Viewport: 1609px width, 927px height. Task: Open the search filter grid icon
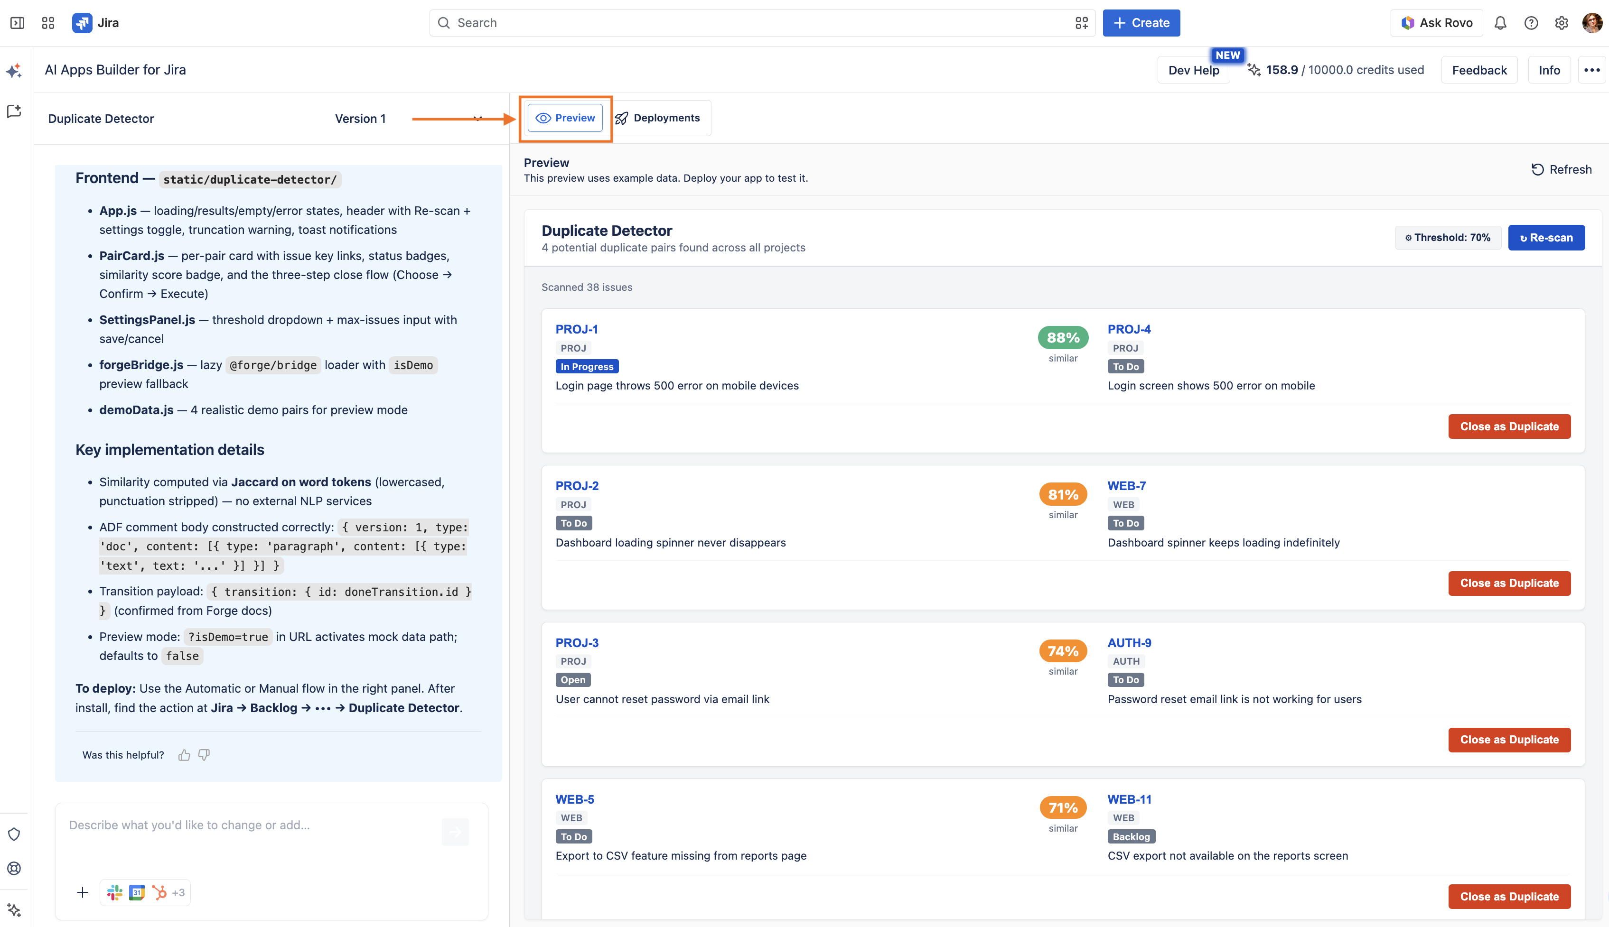pyautogui.click(x=1082, y=23)
